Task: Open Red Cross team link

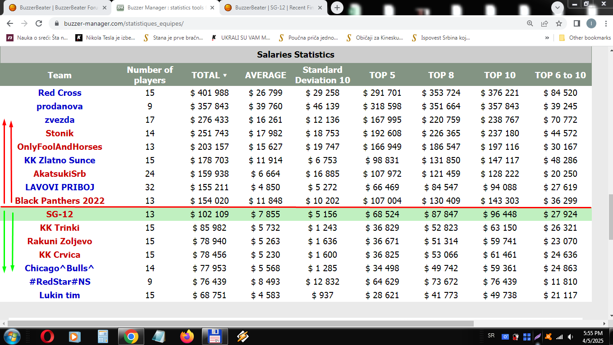Action: pos(60,93)
